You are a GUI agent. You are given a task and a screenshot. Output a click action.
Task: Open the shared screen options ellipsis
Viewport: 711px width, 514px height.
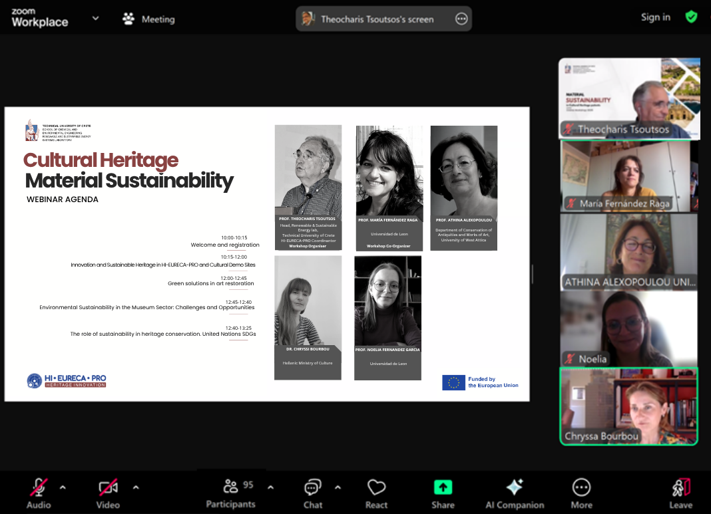click(461, 19)
